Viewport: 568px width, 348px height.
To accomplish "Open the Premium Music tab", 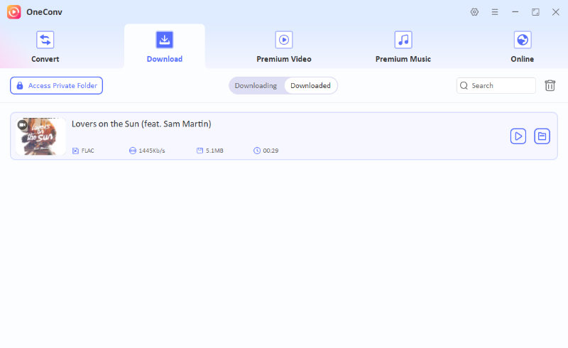I will point(403,47).
